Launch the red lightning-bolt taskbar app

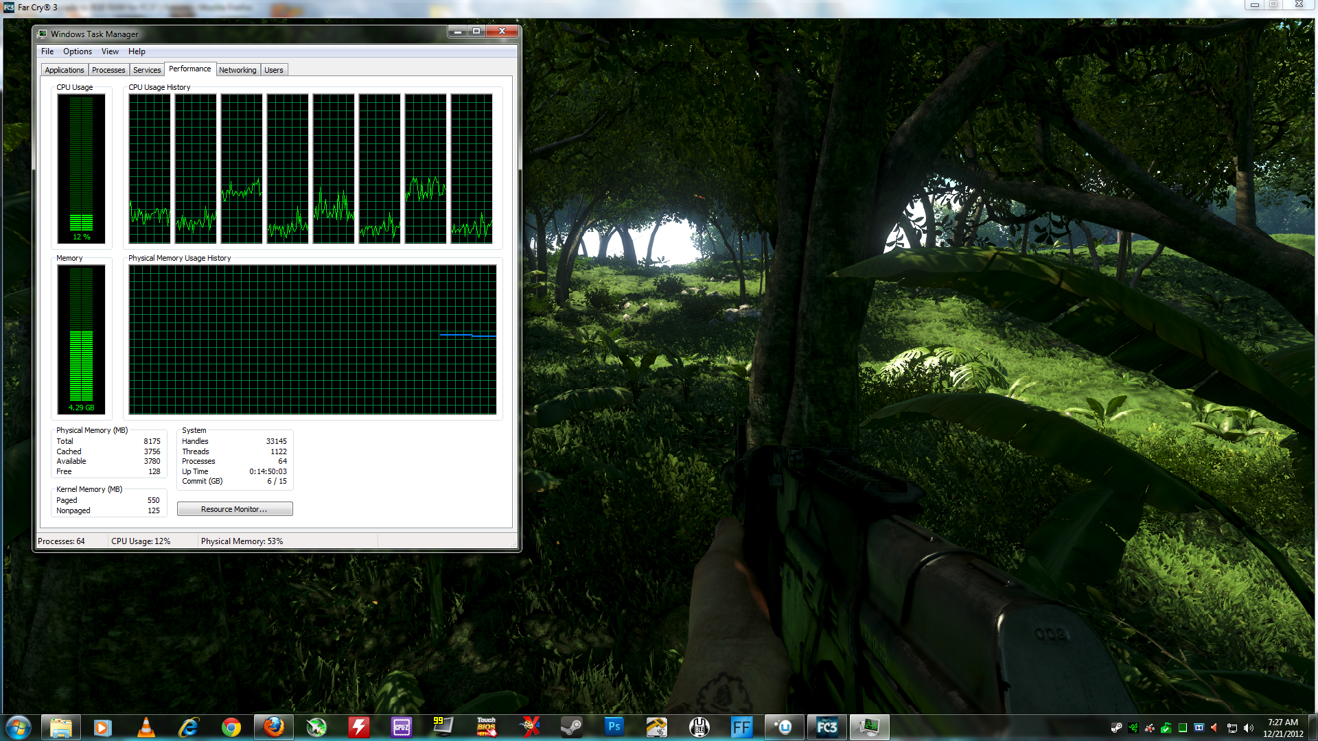(x=358, y=727)
